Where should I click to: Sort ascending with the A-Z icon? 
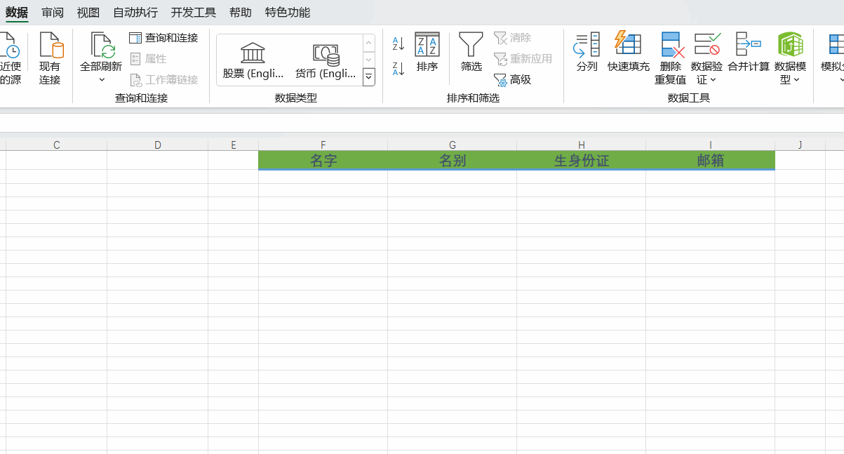point(398,44)
